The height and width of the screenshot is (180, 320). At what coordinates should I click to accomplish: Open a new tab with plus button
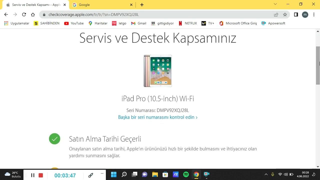[x=142, y=5]
